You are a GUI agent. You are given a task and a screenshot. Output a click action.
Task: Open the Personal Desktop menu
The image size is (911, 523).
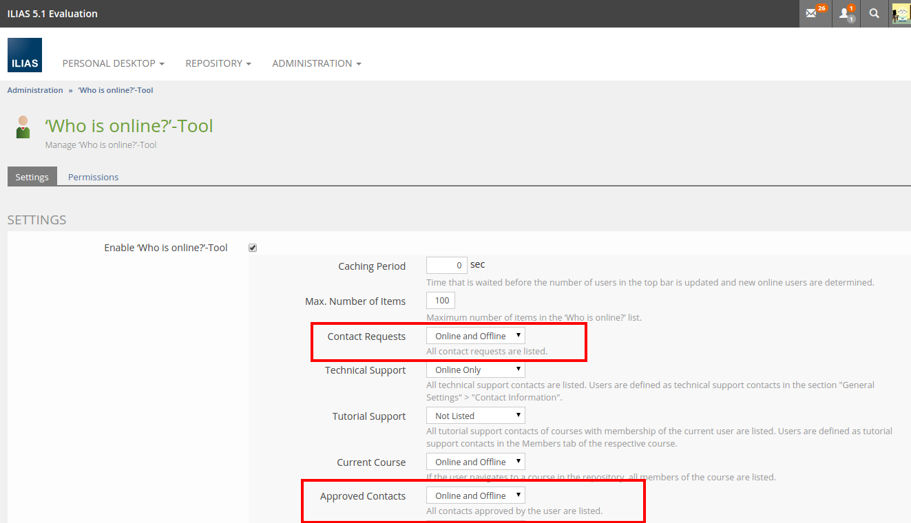tap(113, 63)
